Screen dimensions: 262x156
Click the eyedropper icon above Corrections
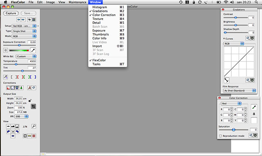(x=5, y=77)
